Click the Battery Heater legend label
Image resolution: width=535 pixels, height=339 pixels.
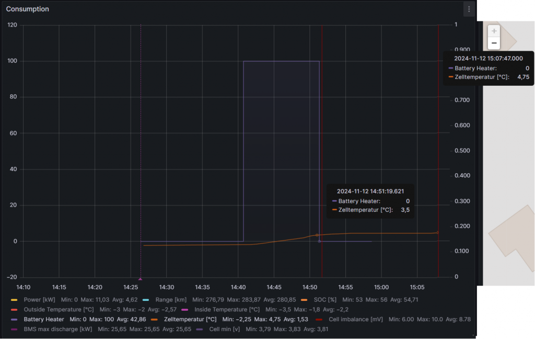(44, 319)
